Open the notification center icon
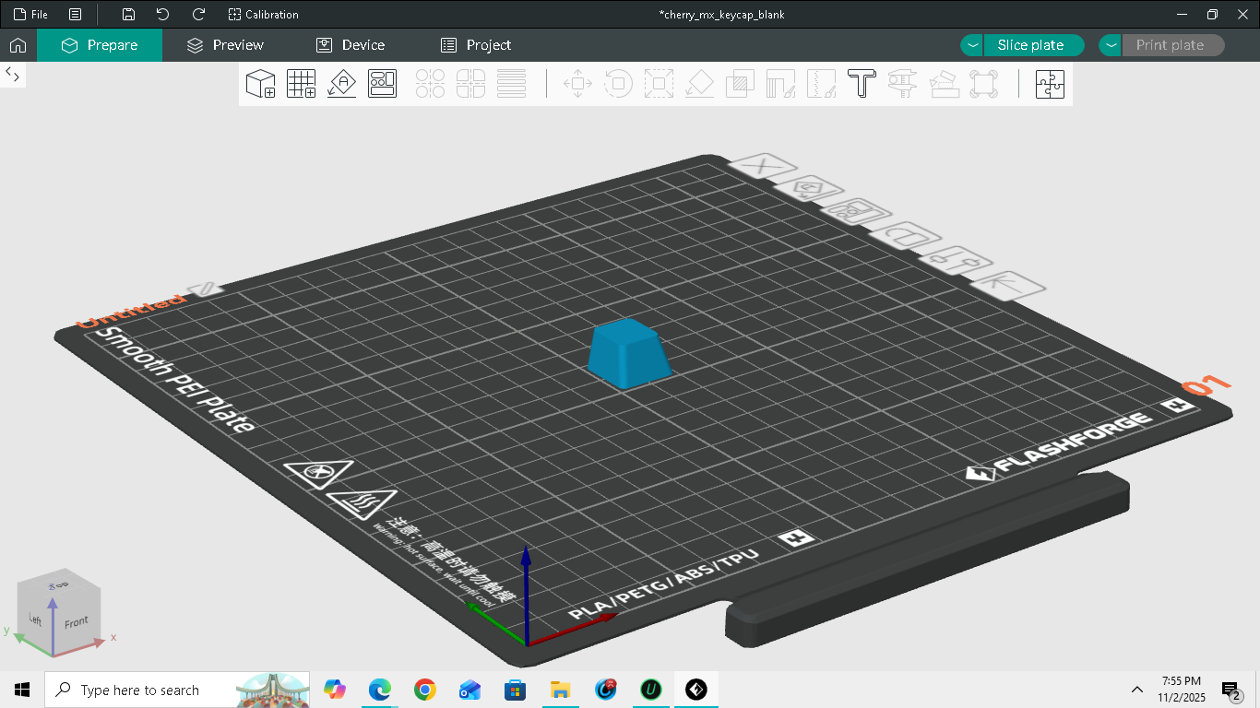1260x708 pixels. point(1230,690)
